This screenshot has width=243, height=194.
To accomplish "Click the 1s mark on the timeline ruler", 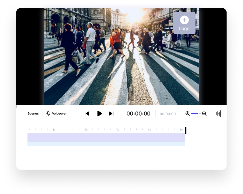I will click(54, 129).
